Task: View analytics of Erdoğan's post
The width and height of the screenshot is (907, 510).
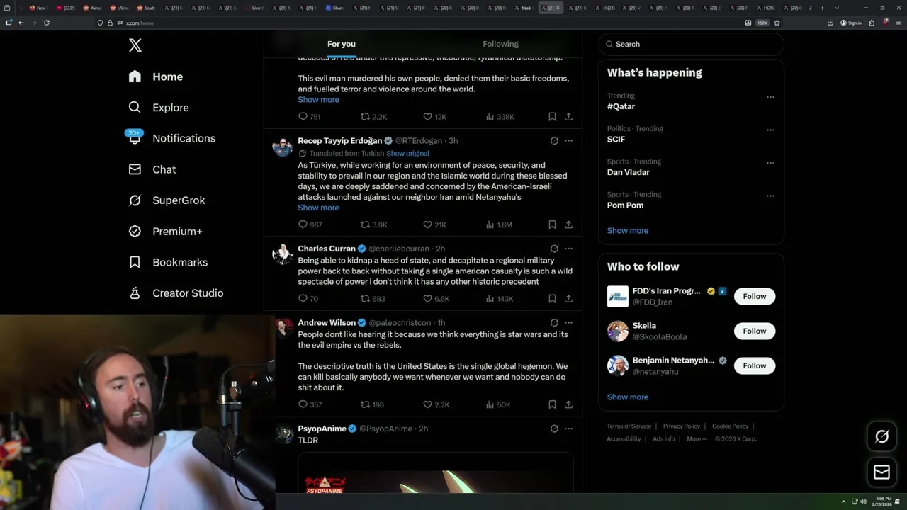Action: 498,225
